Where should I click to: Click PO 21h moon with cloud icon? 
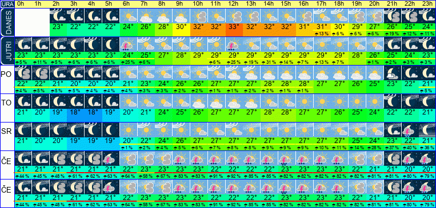[x=392, y=73]
